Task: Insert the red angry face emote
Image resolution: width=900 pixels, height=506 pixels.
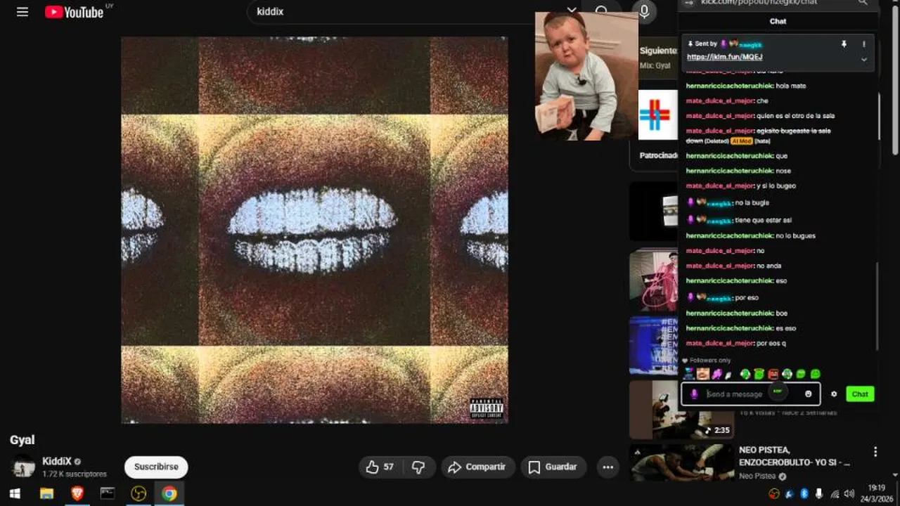Action: [773, 374]
